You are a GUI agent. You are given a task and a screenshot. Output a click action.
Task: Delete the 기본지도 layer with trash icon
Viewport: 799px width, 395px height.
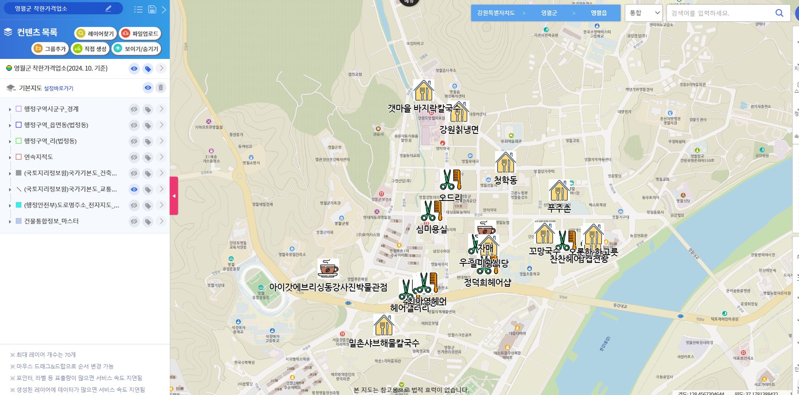[161, 88]
